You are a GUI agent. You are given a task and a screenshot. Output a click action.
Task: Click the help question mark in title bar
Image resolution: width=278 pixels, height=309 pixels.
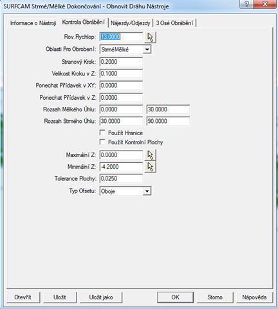[247, 5]
